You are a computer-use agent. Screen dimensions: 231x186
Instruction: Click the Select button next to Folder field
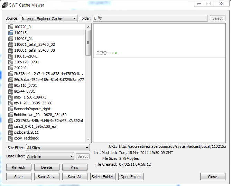(218, 18)
